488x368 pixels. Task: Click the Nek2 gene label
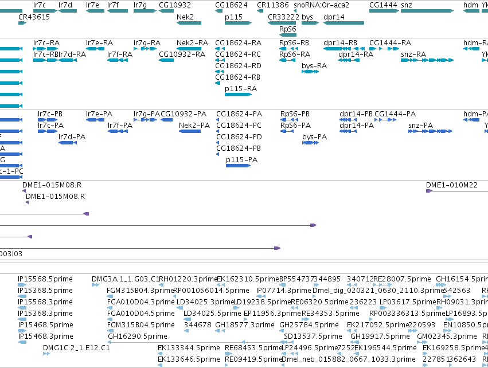point(185,17)
